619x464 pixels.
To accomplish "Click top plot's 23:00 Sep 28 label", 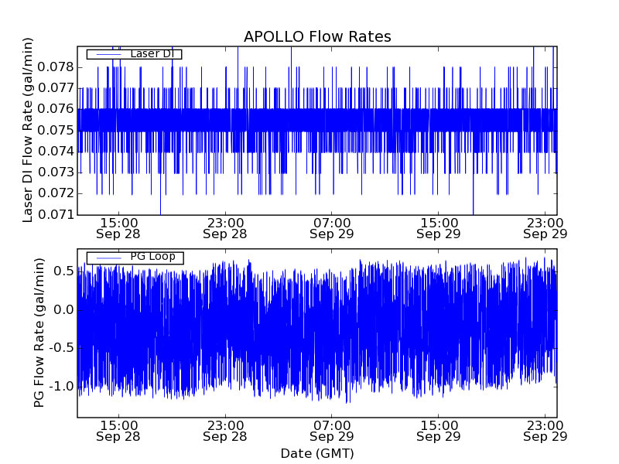I will point(225,228).
